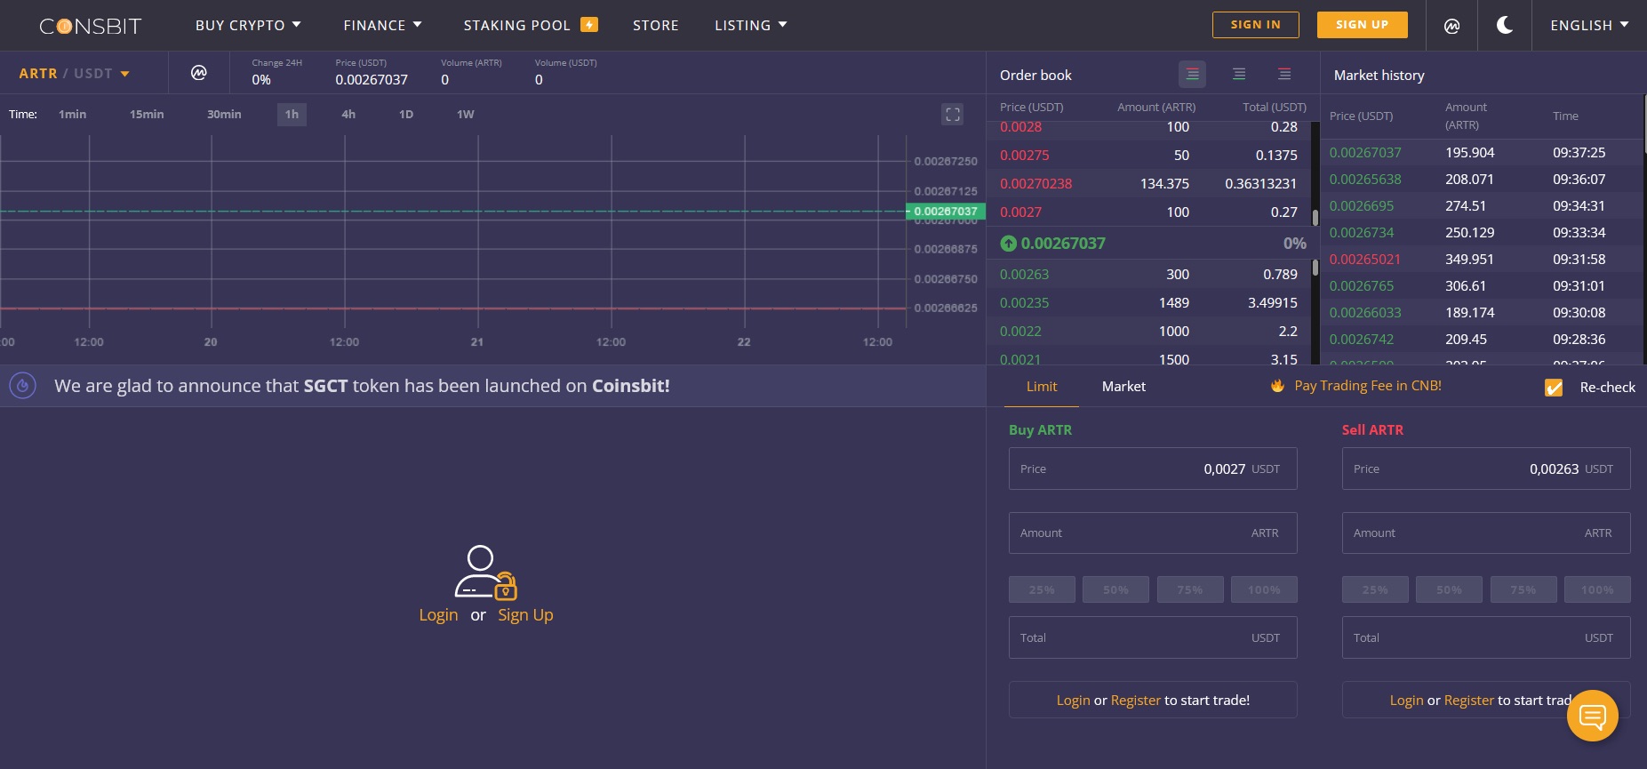Click Register link in Buy ARTR panel
The height and width of the screenshot is (769, 1647).
[1136, 701]
